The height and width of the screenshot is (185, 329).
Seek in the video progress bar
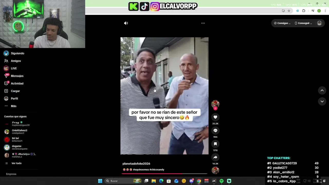[x=164, y=174]
